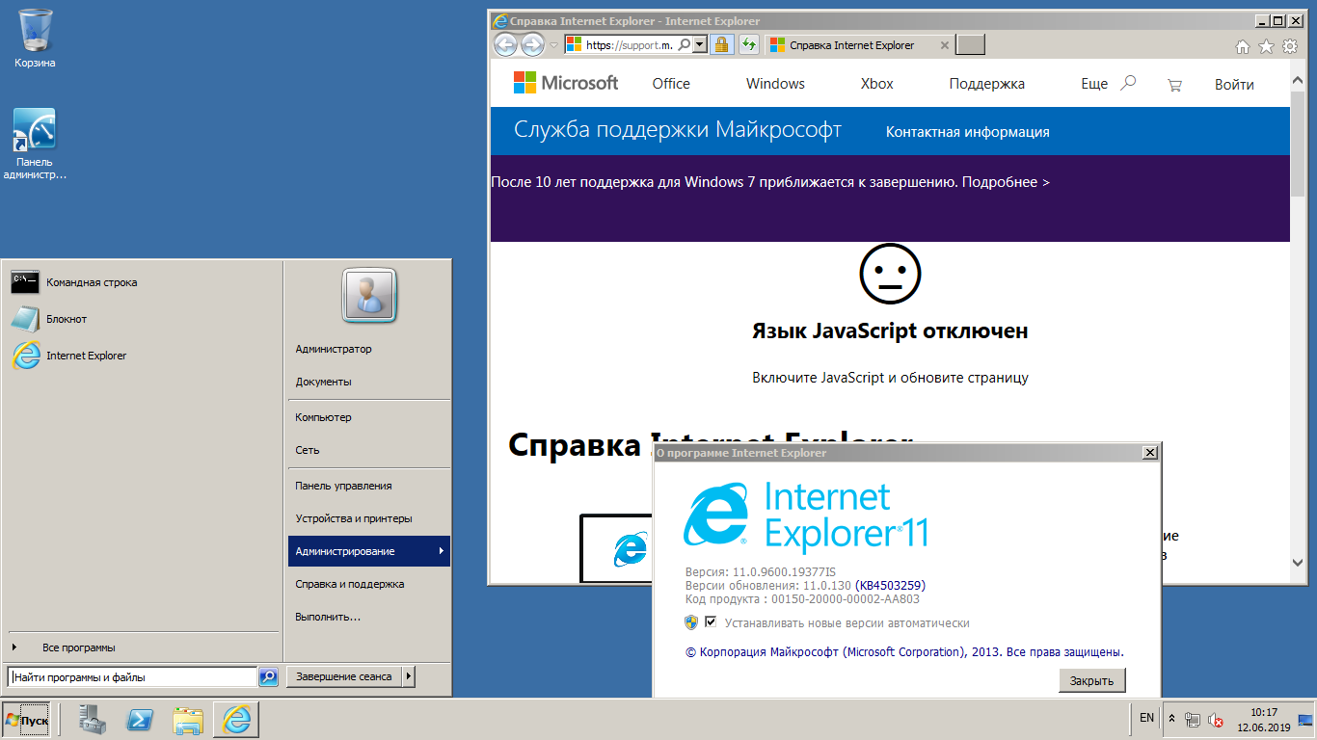Close the 'О программе Internet Explorer' dialog with X

point(1148,453)
